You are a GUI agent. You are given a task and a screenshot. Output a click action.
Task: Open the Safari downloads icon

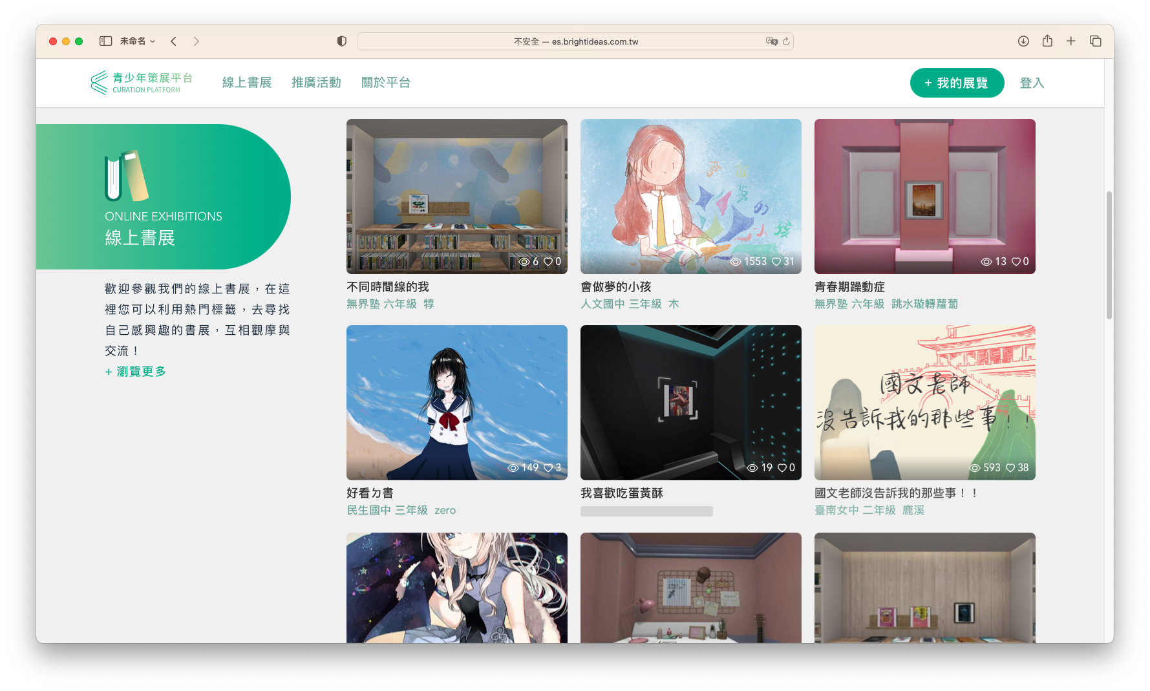(x=1023, y=41)
